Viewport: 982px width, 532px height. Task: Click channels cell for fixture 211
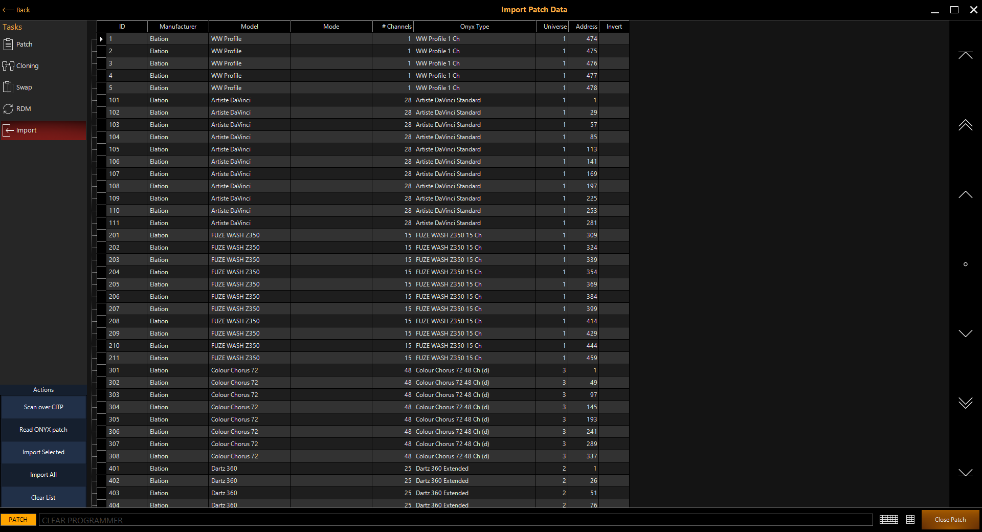coord(393,358)
